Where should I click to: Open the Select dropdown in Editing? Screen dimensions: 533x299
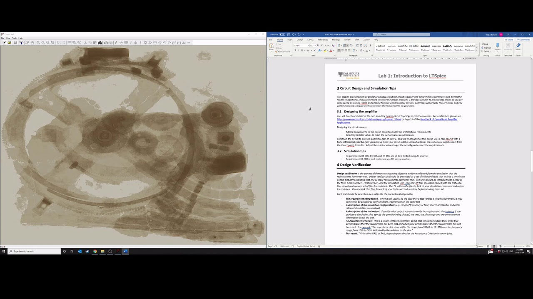[x=486, y=51]
